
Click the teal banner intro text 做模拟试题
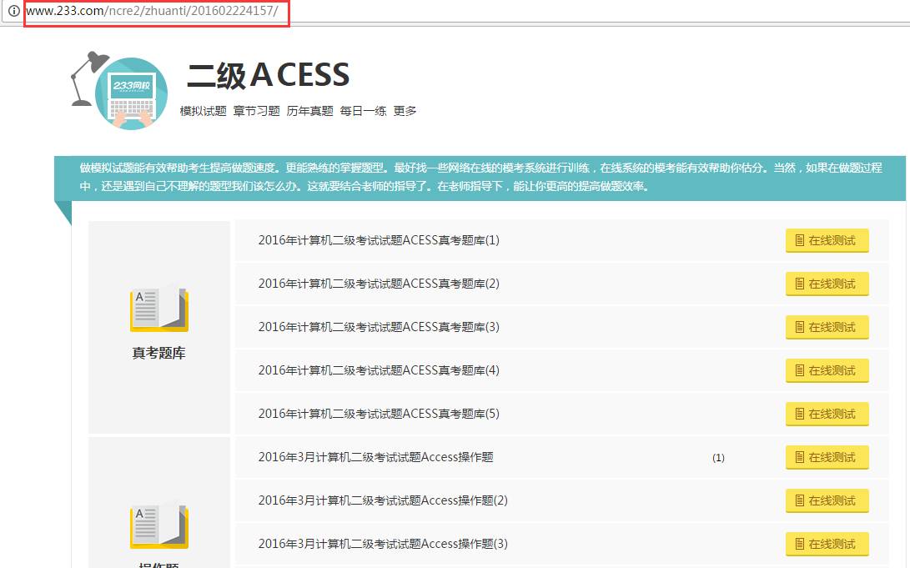[x=480, y=177]
